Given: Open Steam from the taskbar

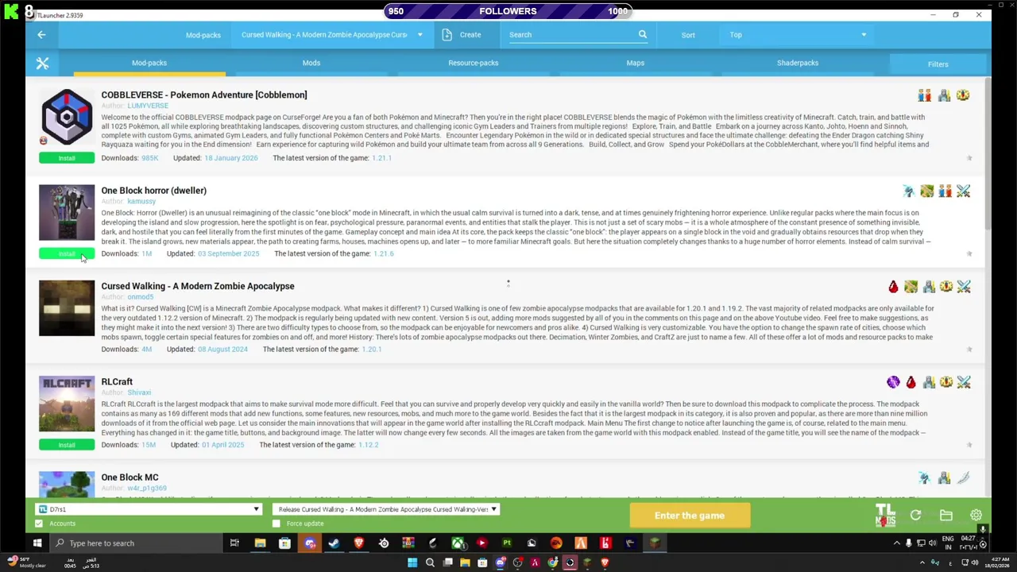Looking at the screenshot, I should tap(334, 543).
